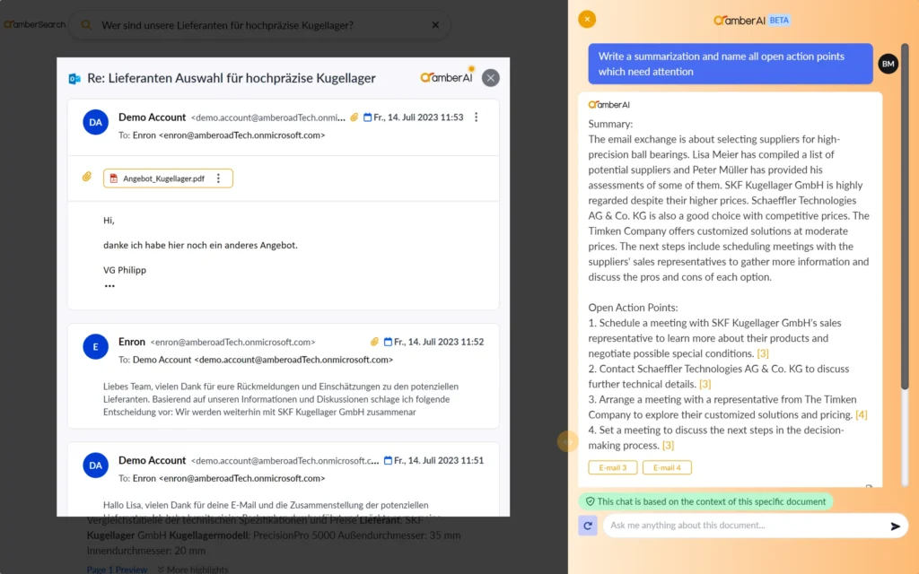Click the BM user avatar

888,64
